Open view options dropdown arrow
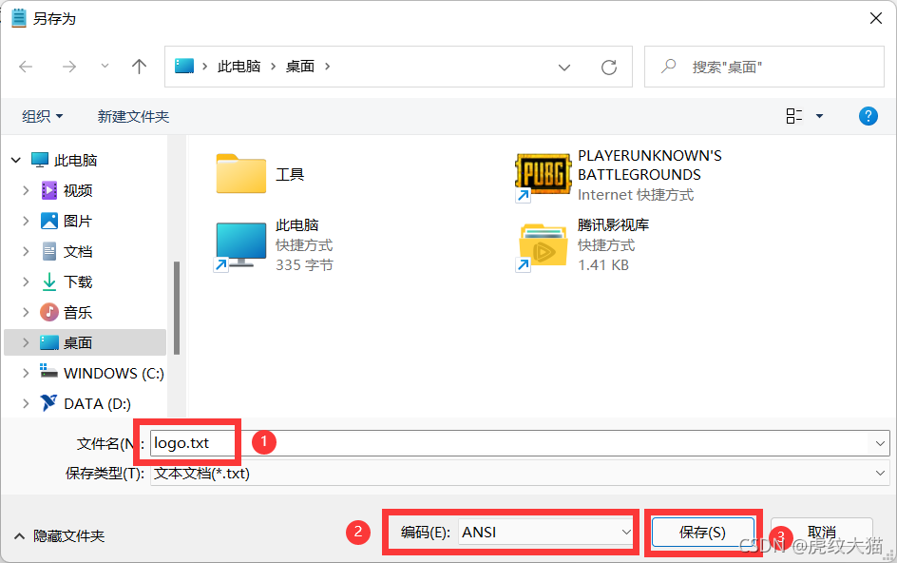The height and width of the screenshot is (563, 897). (819, 116)
